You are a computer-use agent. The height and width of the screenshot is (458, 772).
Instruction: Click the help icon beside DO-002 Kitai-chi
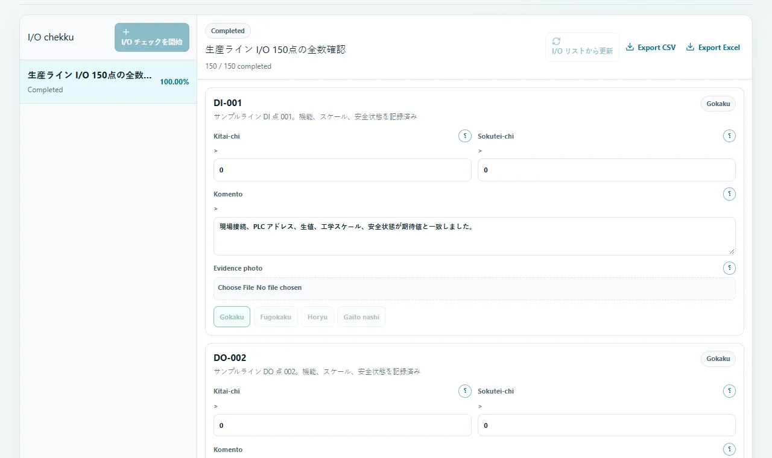[464, 391]
